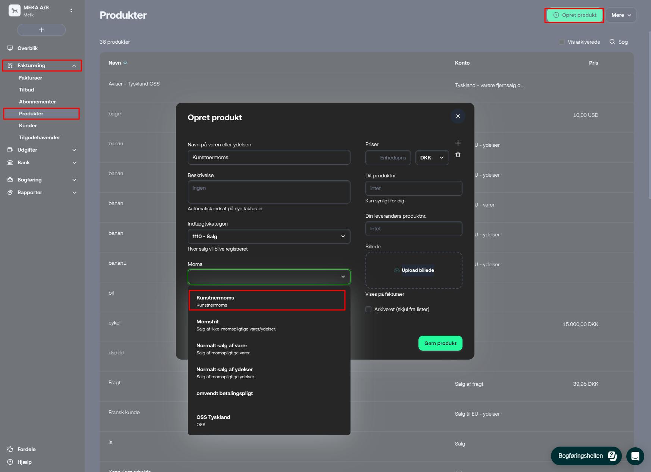Click the Overblik sidebar icon
Screen dimensions: 651x472
click(10, 48)
